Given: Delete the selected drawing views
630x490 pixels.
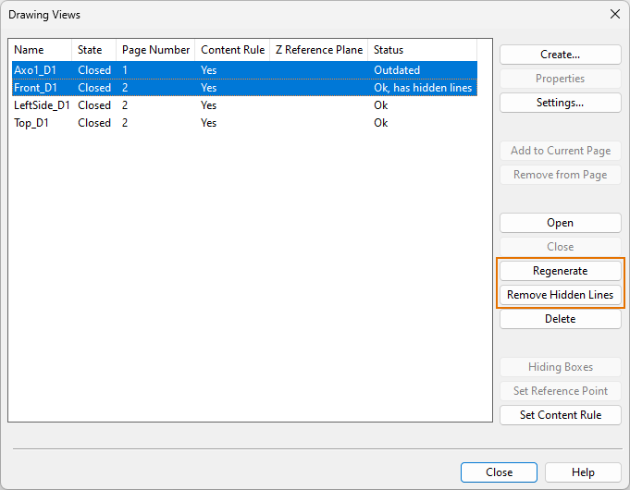Looking at the screenshot, I should (x=560, y=319).
